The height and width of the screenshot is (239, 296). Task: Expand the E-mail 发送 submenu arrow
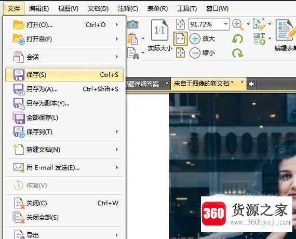click(117, 167)
